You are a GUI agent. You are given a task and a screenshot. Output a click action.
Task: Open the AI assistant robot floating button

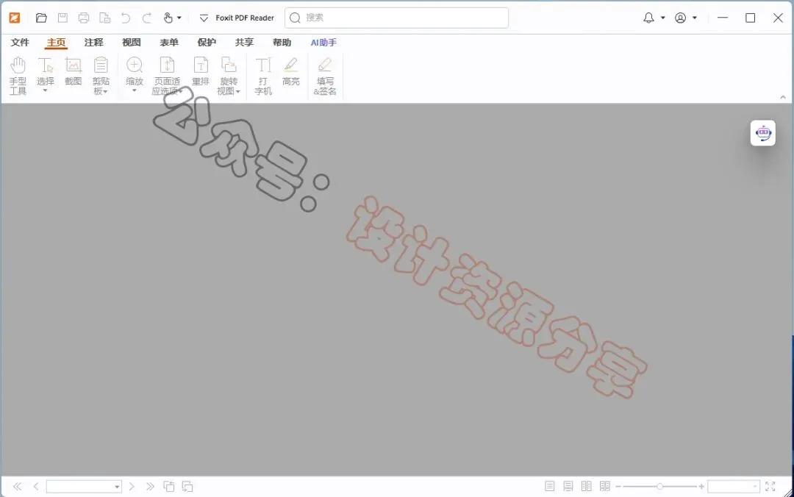763,133
